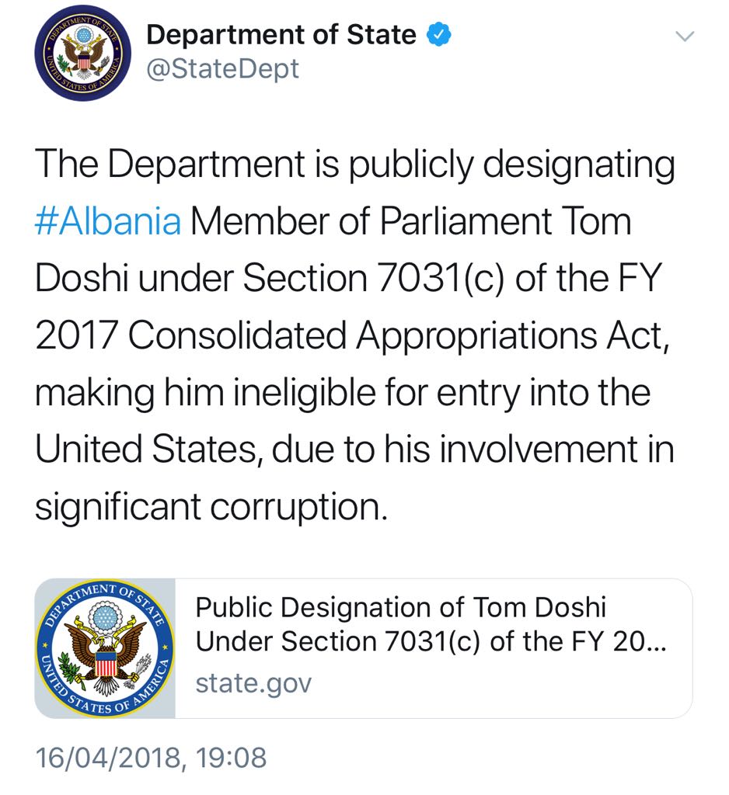
Task: Open the 16/04/2018, 19:08 timestamp
Action: click(151, 757)
